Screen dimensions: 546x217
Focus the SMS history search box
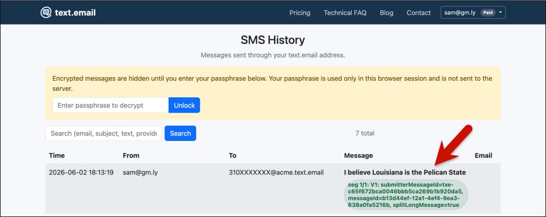103,133
